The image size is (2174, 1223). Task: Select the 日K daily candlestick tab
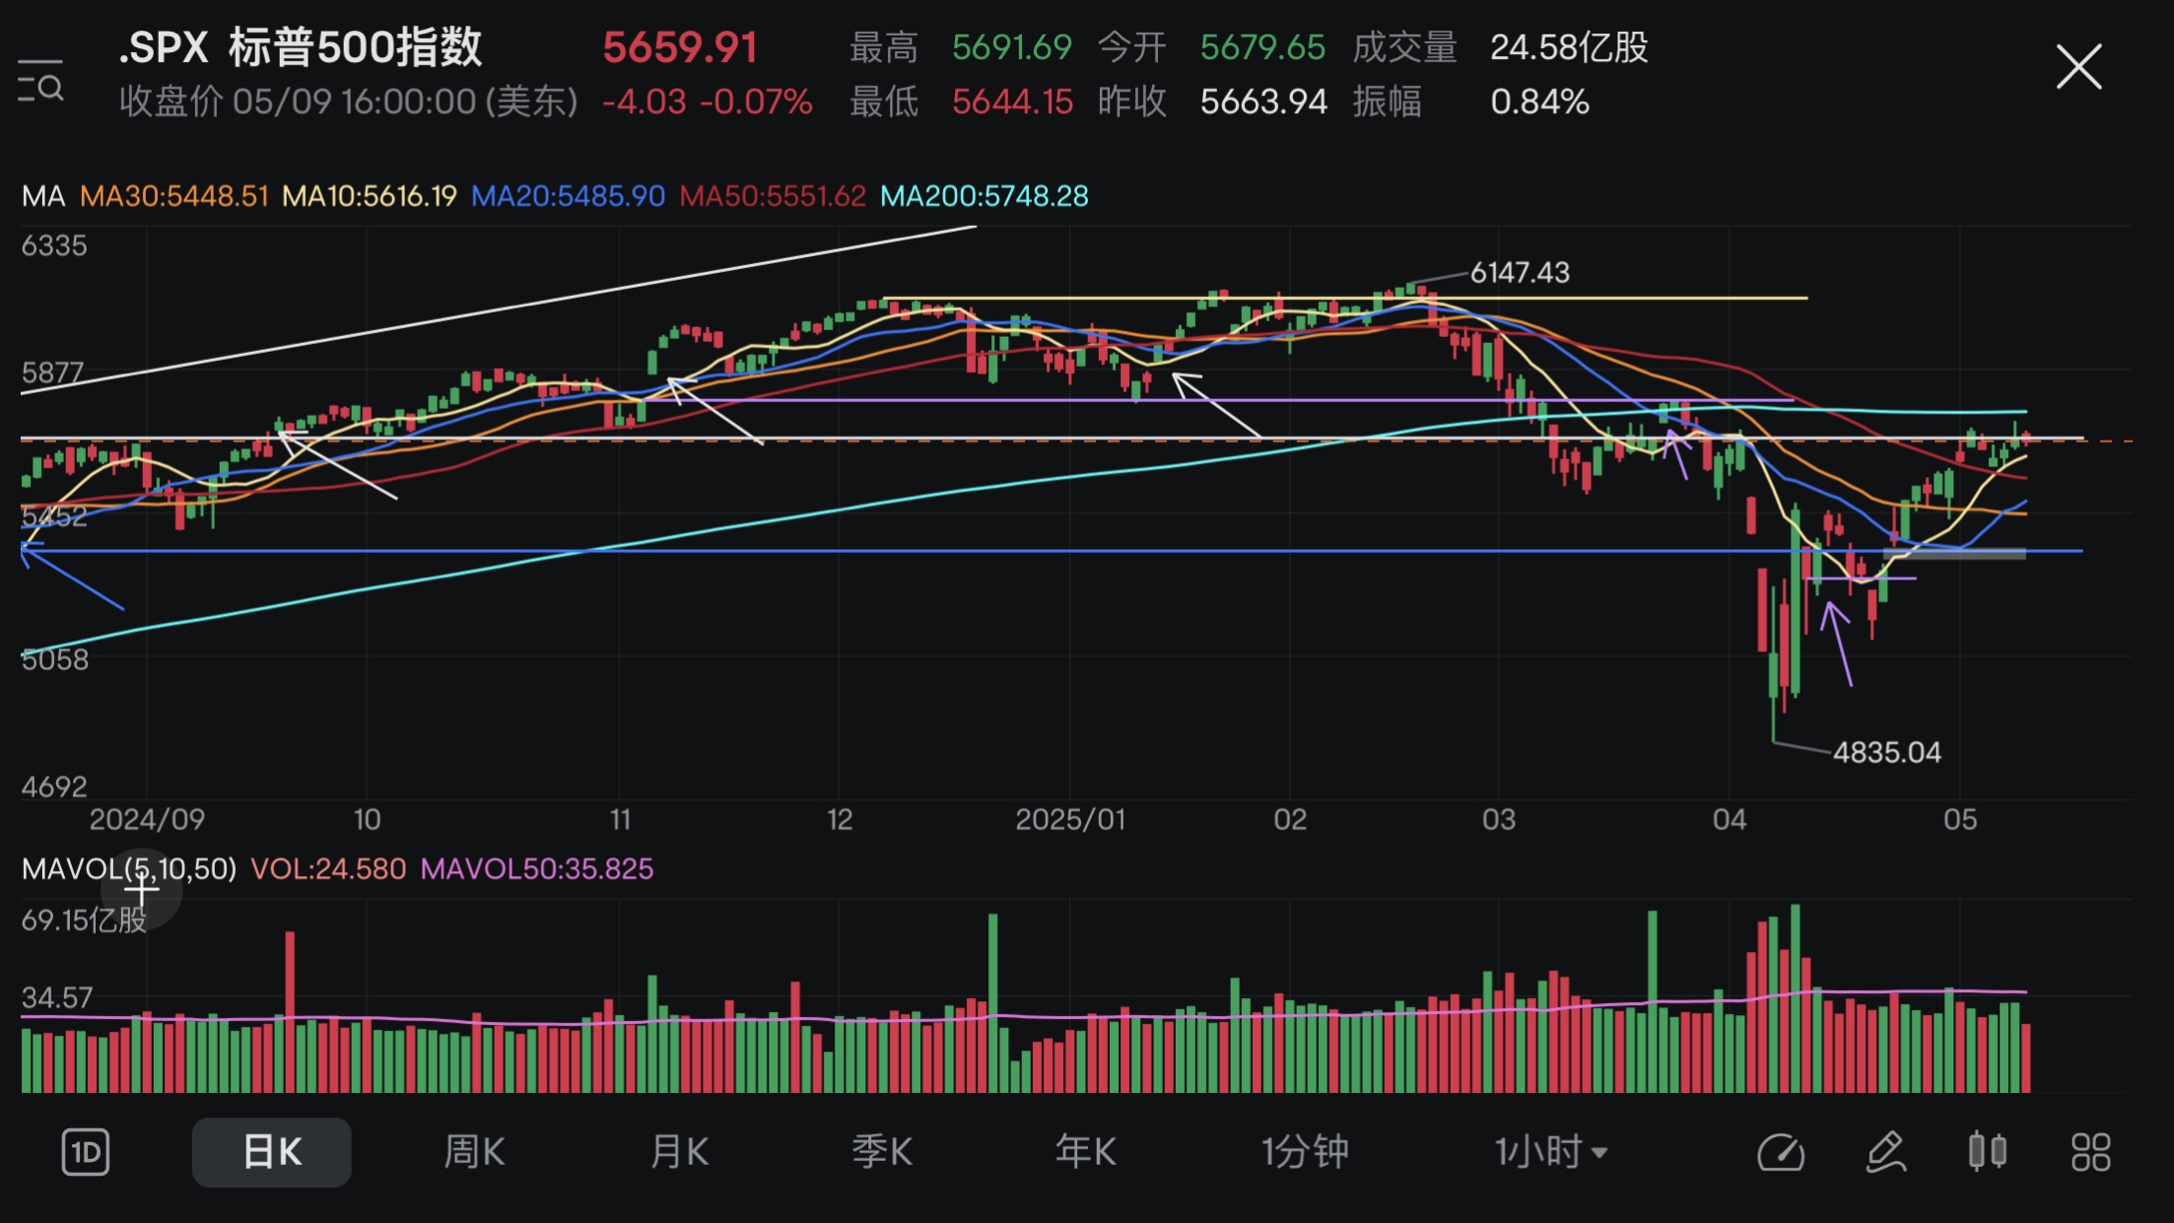click(272, 1152)
